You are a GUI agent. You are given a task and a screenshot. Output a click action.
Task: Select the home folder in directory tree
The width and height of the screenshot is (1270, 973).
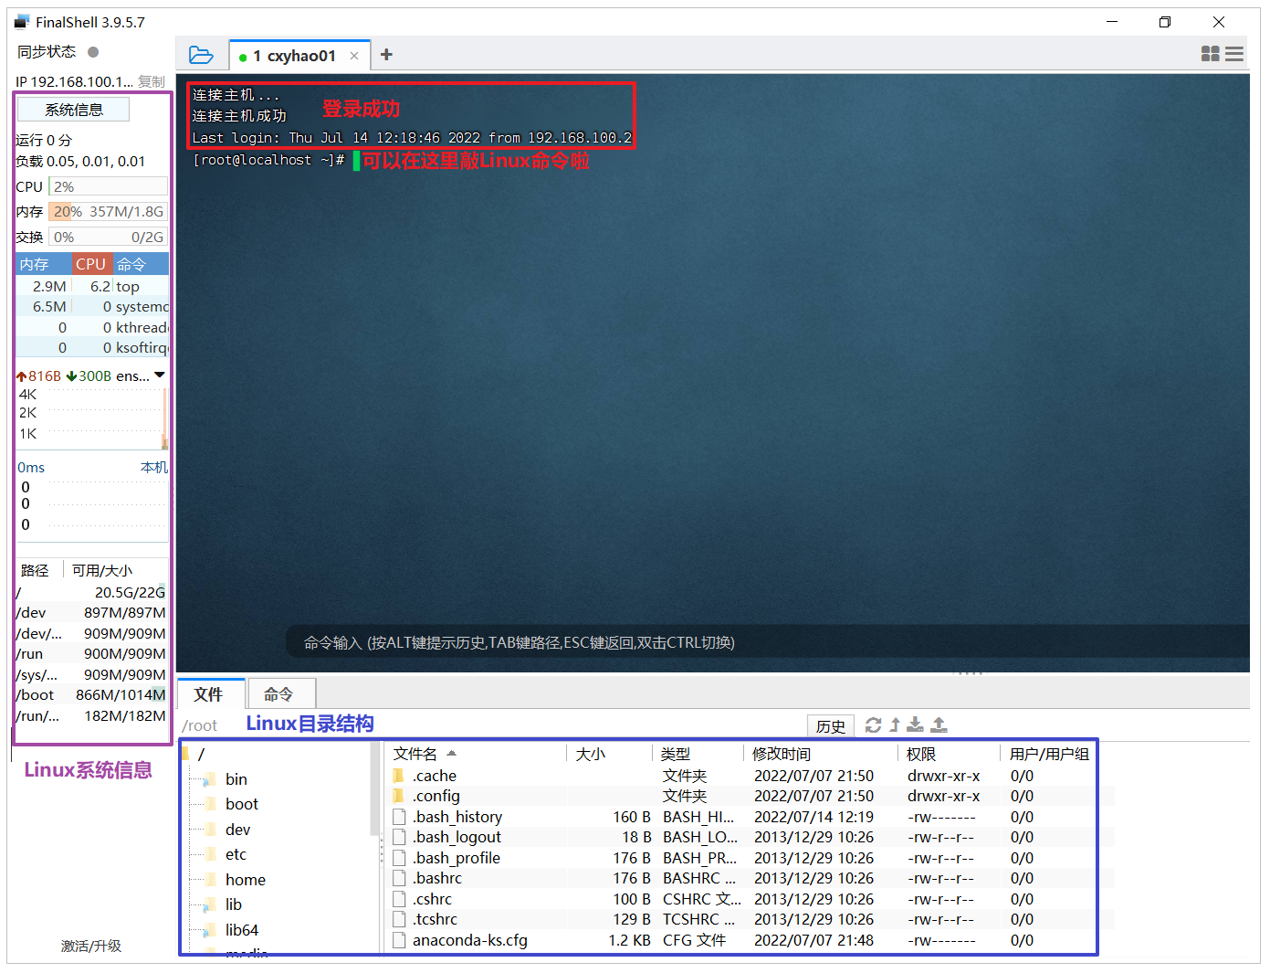pyautogui.click(x=245, y=879)
